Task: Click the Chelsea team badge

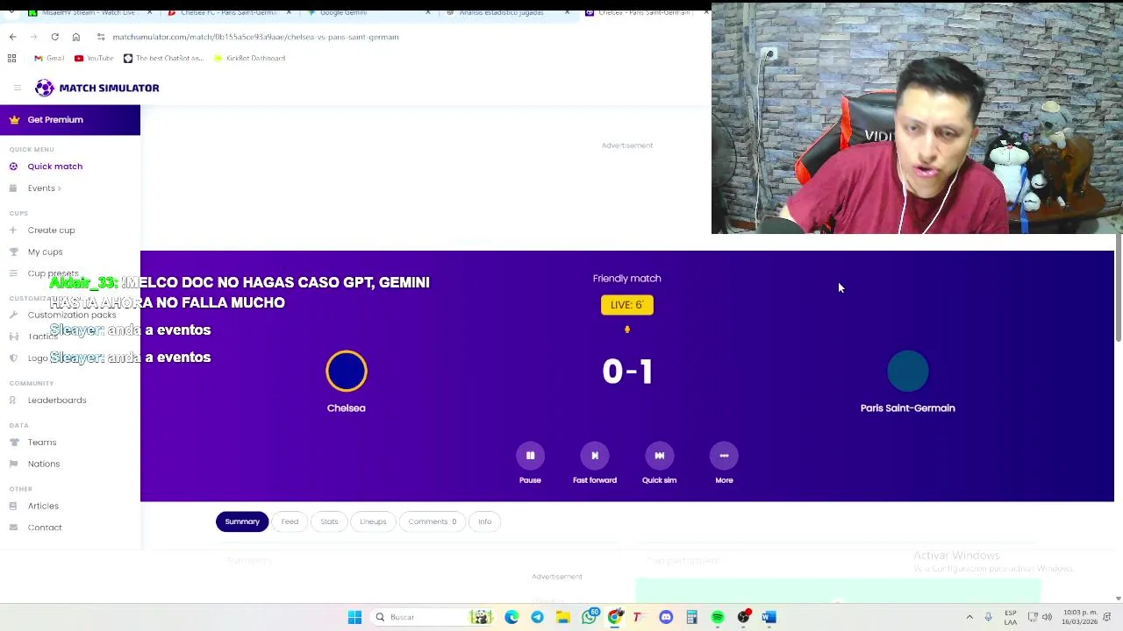Action: click(347, 372)
